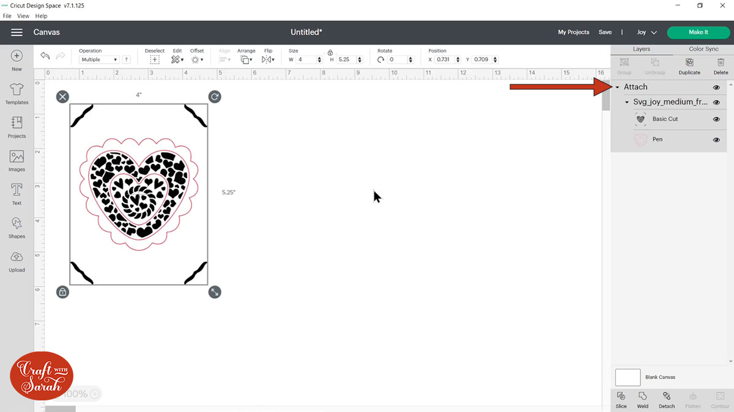Click the Make It button
Image resolution: width=734 pixels, height=412 pixels.
[x=699, y=32]
